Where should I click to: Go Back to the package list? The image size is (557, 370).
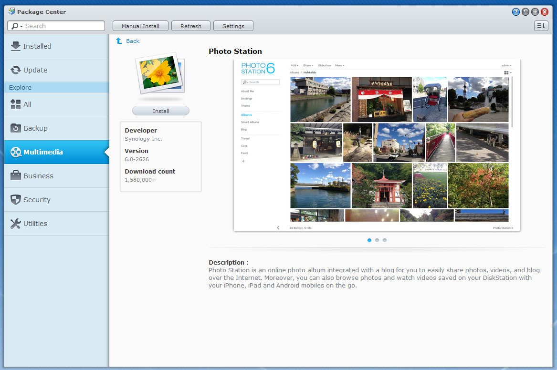(133, 41)
